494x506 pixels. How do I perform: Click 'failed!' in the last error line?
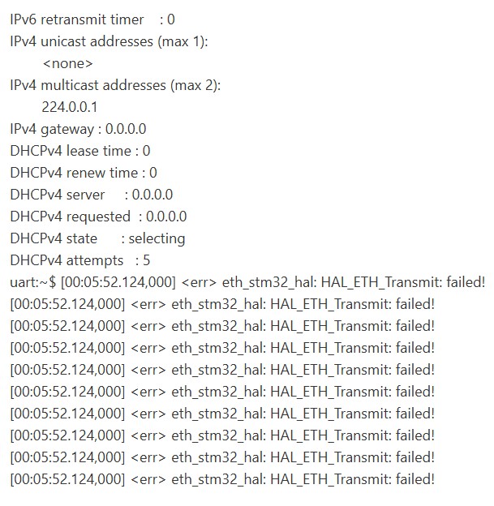(415, 479)
